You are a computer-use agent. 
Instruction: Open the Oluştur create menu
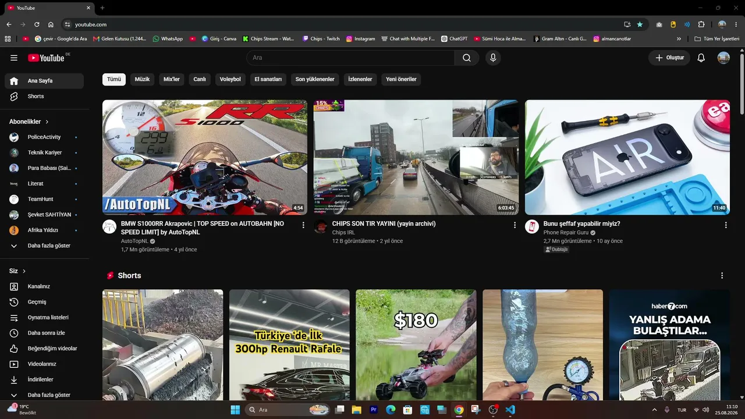click(669, 58)
